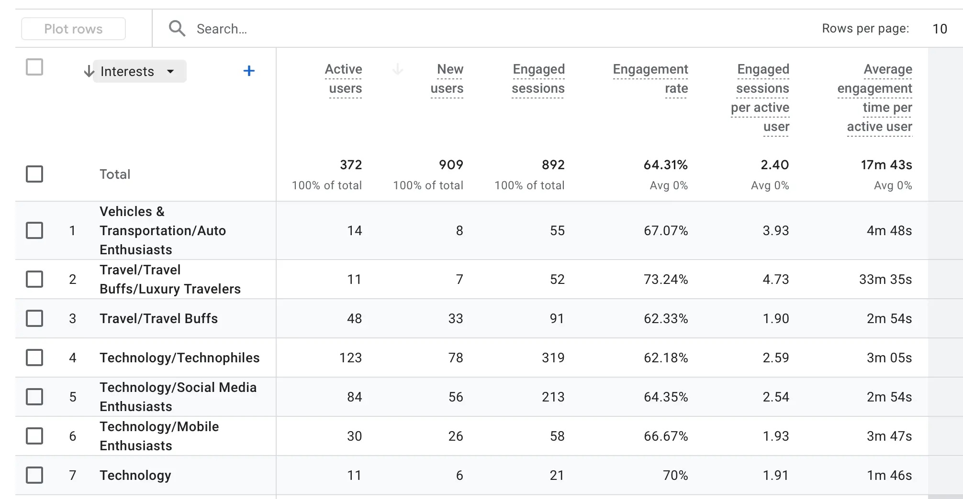Click the search magnifier icon
The image size is (963, 499).
[177, 29]
